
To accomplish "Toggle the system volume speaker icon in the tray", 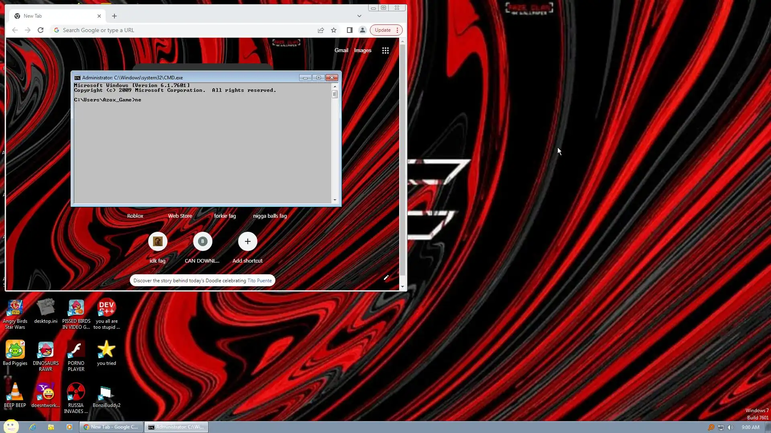I will pyautogui.click(x=730, y=427).
